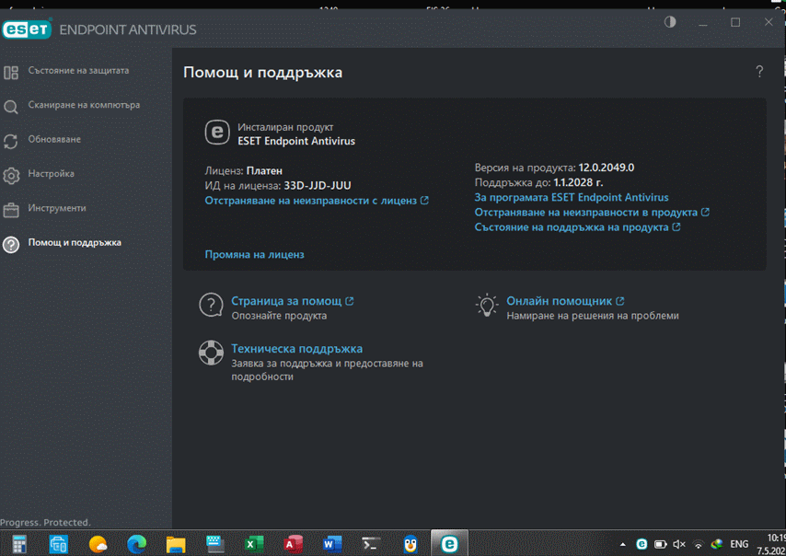This screenshot has width=786, height=556.
Task: Open Сканиране на компютъра section
Action: (x=84, y=105)
